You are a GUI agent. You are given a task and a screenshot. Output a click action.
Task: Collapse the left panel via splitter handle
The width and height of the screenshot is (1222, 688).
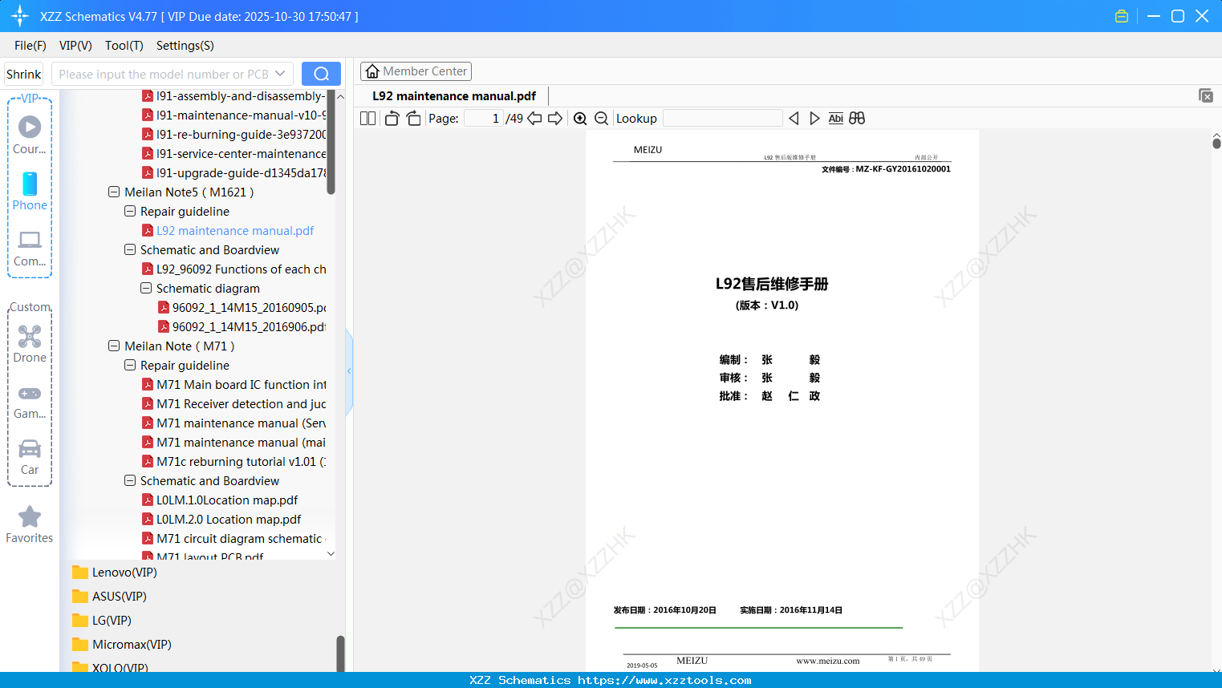(x=349, y=370)
